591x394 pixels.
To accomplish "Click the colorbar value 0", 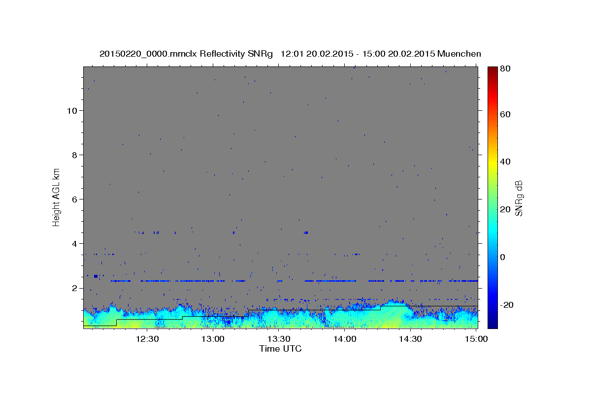I will [503, 257].
